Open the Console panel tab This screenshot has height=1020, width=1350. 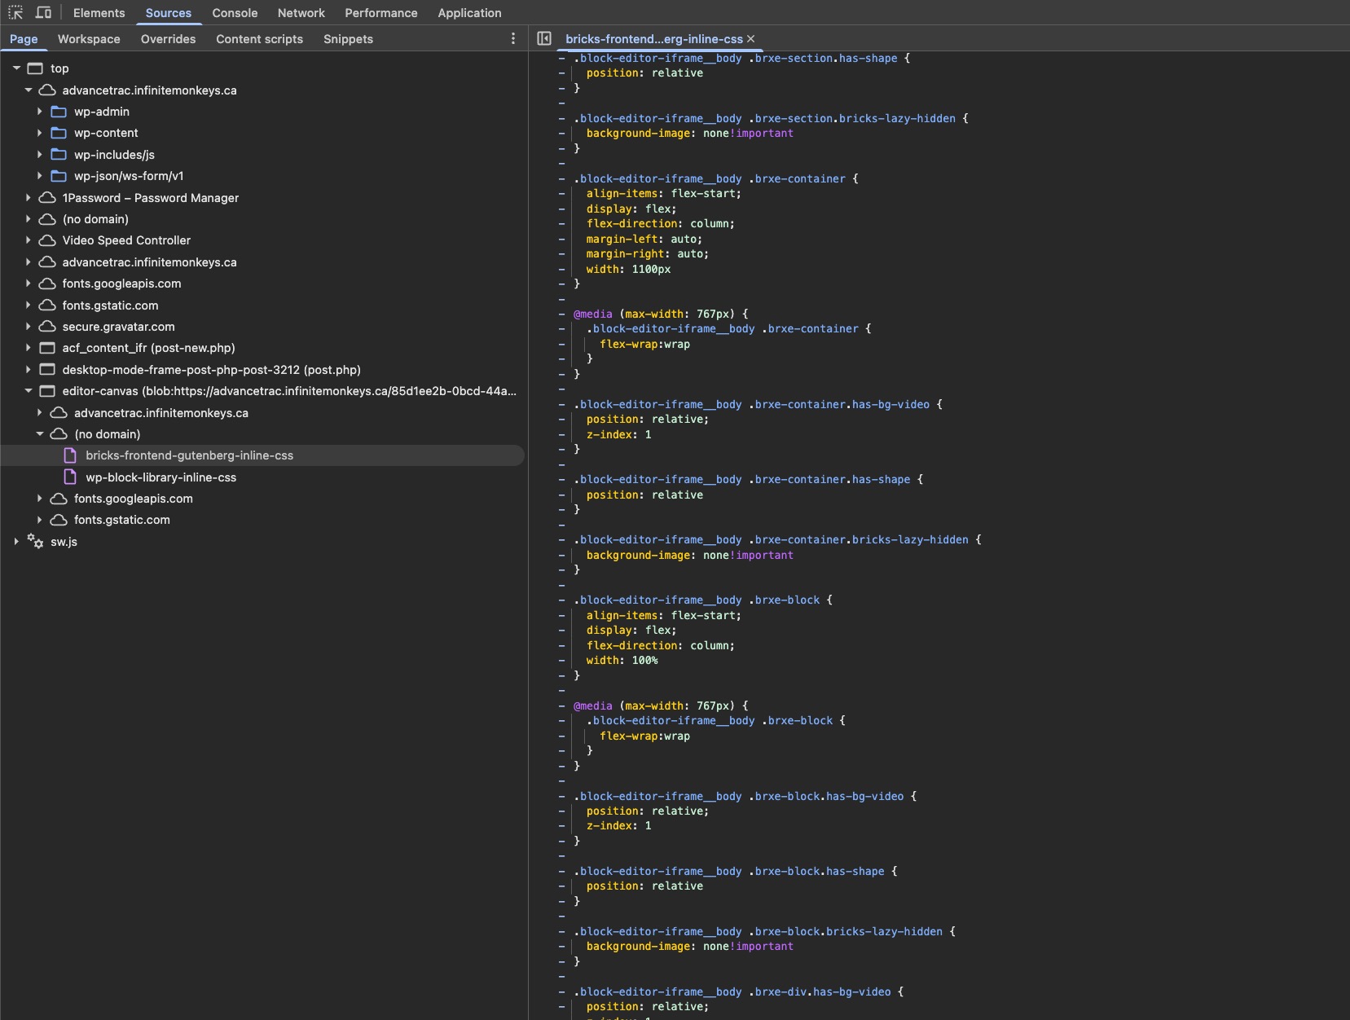pos(235,13)
